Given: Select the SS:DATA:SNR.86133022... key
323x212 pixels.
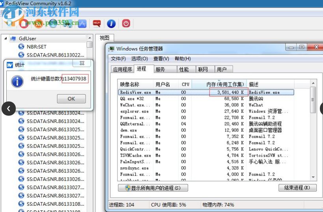Looking at the screenshot, I should (56, 55).
